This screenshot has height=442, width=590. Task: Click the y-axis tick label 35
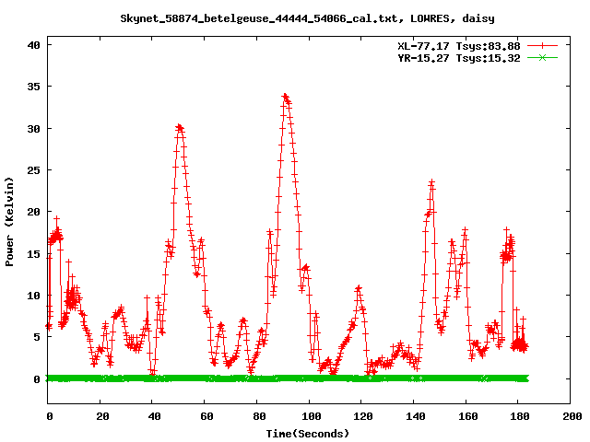34,87
